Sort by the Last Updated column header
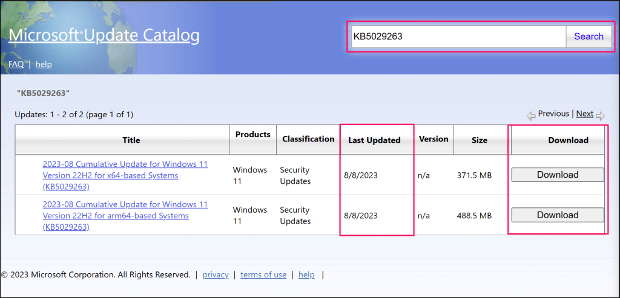Image resolution: width=620 pixels, height=298 pixels. [x=374, y=140]
